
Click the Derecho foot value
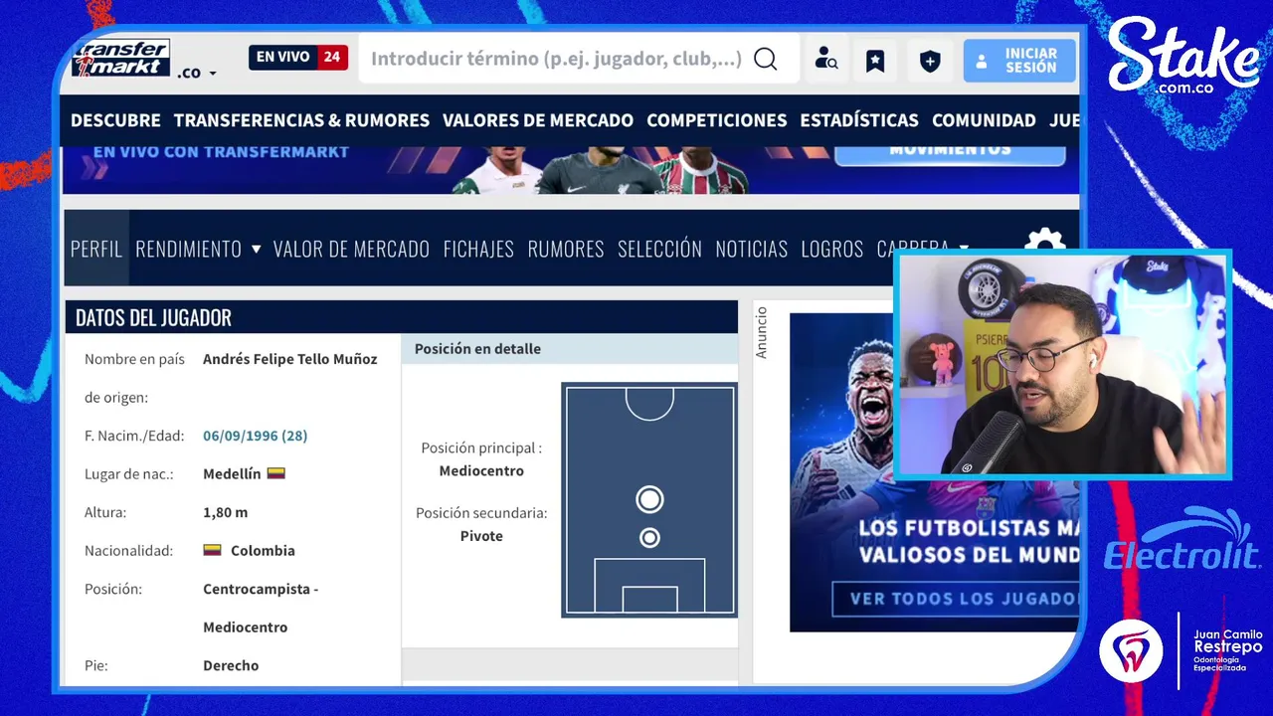pyautogui.click(x=231, y=665)
